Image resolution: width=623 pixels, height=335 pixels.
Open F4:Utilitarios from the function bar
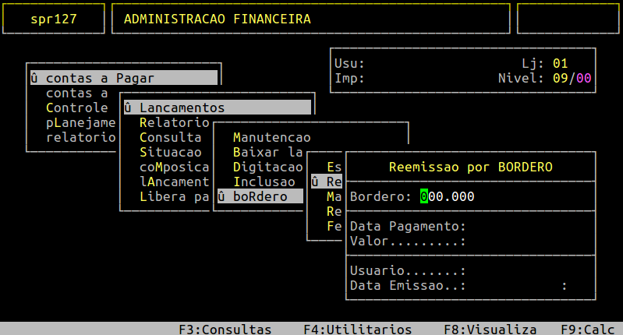[x=357, y=329]
